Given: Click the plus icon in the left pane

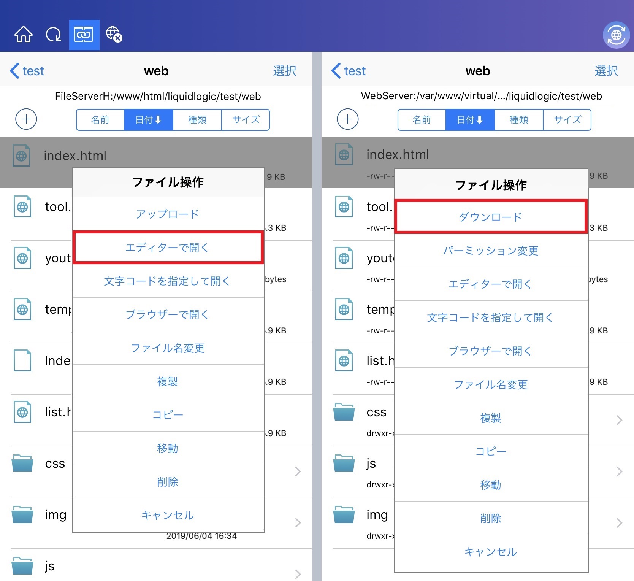Looking at the screenshot, I should click(26, 119).
